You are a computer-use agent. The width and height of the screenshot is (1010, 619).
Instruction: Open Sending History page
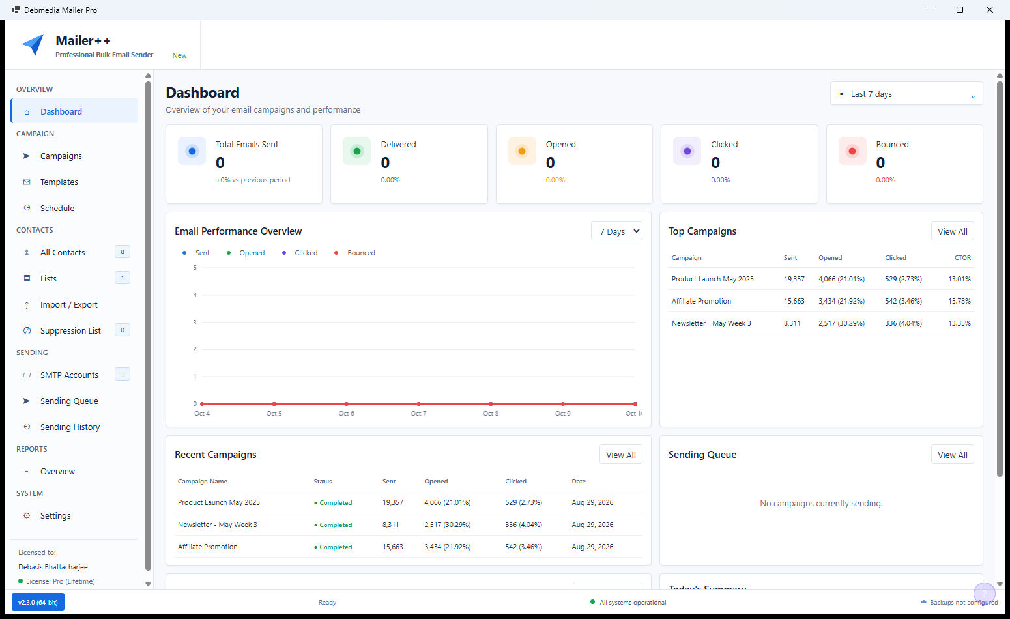pos(74,427)
